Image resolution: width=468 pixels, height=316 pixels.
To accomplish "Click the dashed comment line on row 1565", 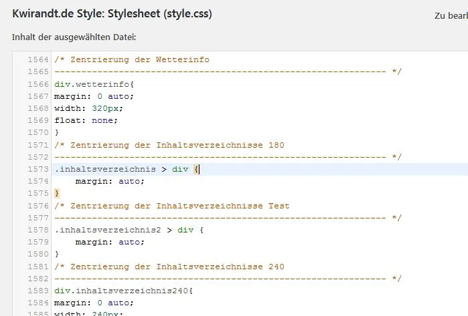I will pyautogui.click(x=228, y=71).
